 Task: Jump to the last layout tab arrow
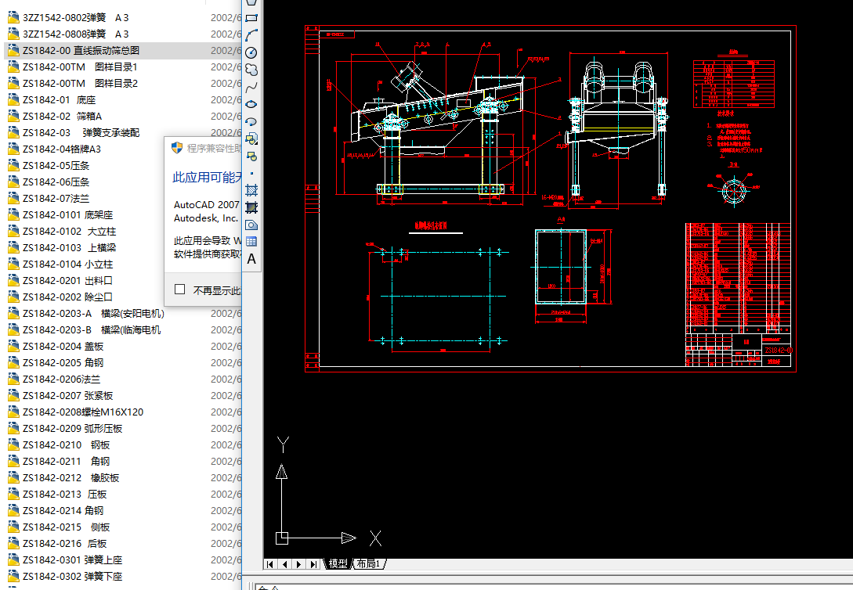click(x=313, y=563)
